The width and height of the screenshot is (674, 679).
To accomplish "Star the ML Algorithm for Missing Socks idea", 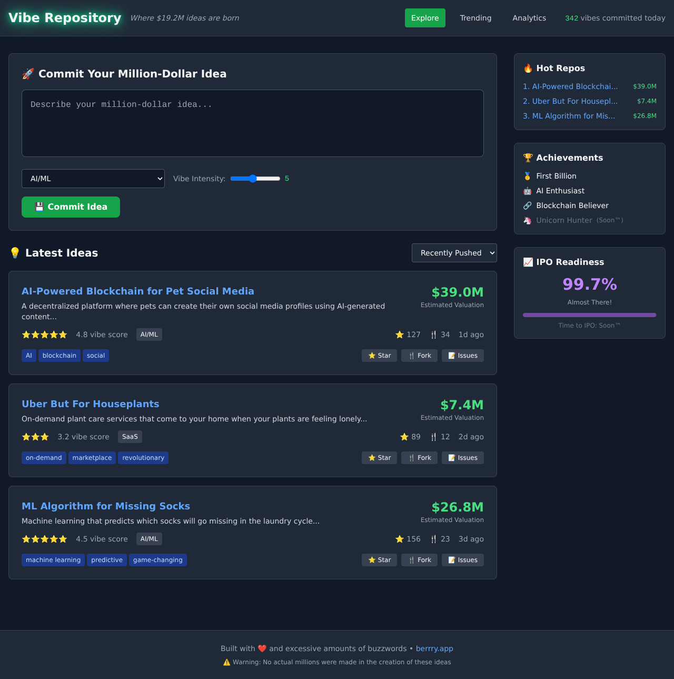I will tap(379, 560).
